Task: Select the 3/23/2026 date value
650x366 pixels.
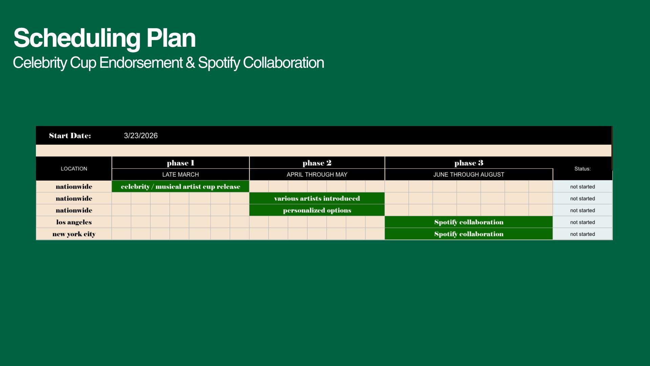Action: coord(140,136)
